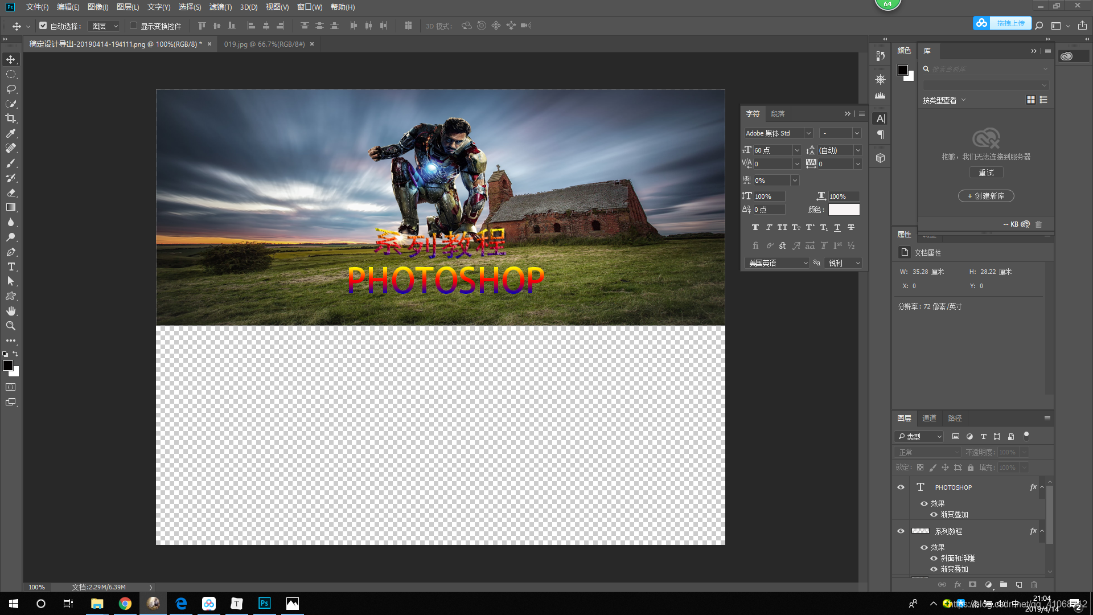Click the 拖拽上传 button

click(1002, 23)
